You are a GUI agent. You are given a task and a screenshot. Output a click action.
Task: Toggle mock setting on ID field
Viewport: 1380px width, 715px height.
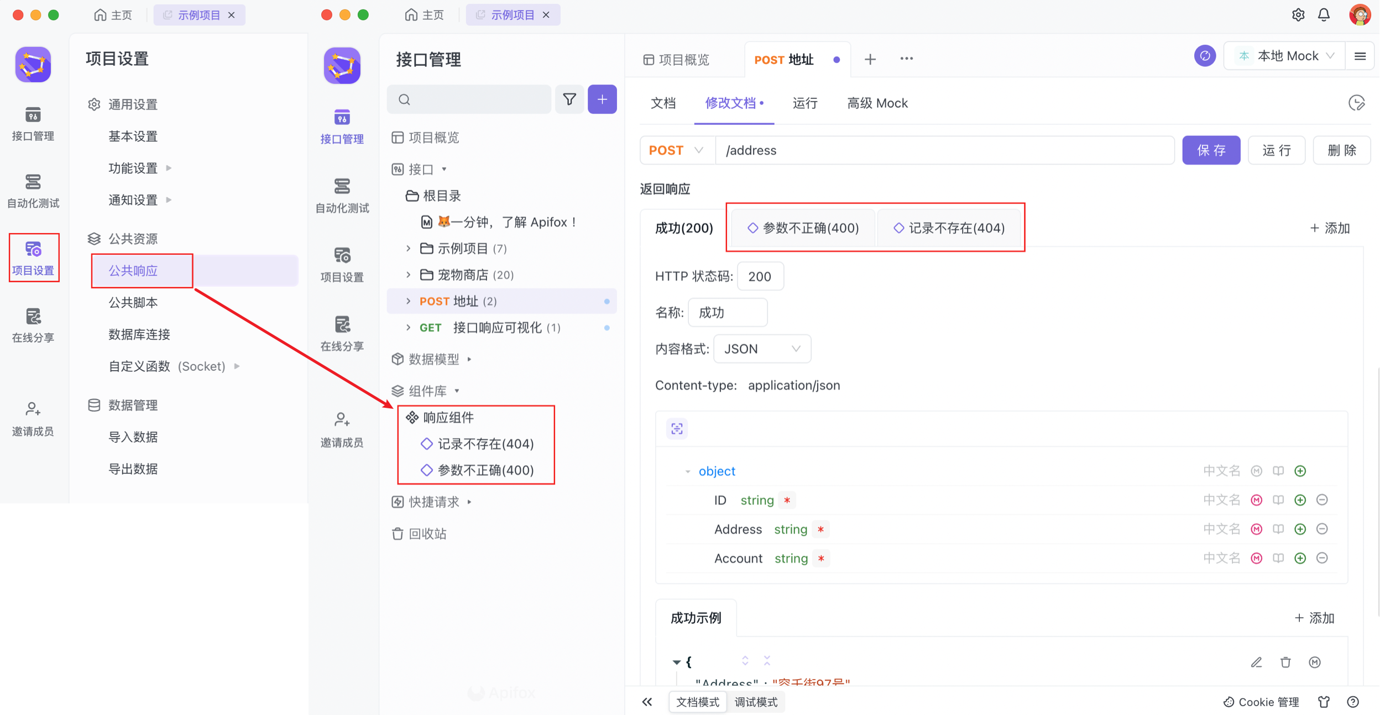pos(1256,500)
